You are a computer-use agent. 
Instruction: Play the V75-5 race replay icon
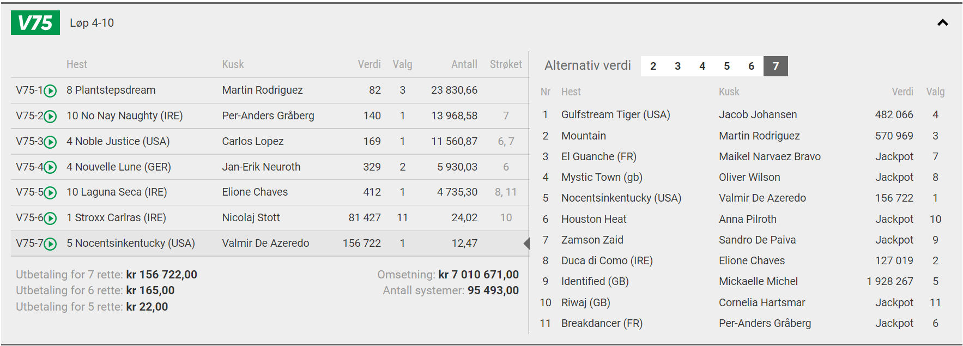[50, 193]
